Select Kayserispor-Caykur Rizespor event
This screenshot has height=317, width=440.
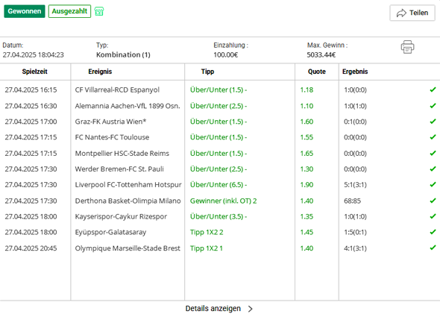121,216
